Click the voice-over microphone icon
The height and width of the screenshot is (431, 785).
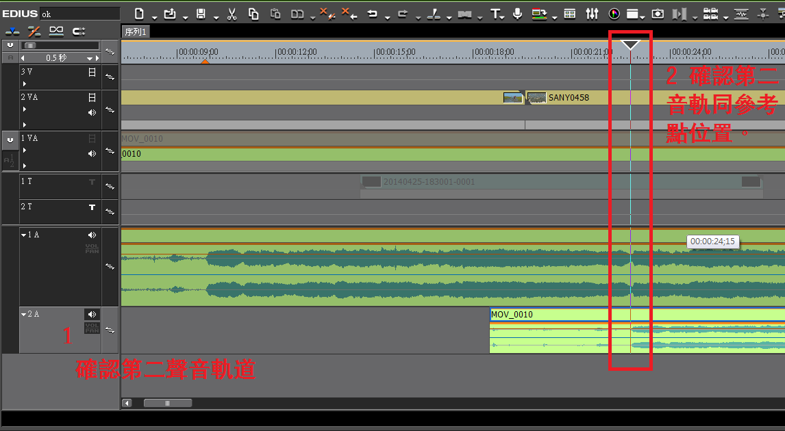click(x=518, y=14)
